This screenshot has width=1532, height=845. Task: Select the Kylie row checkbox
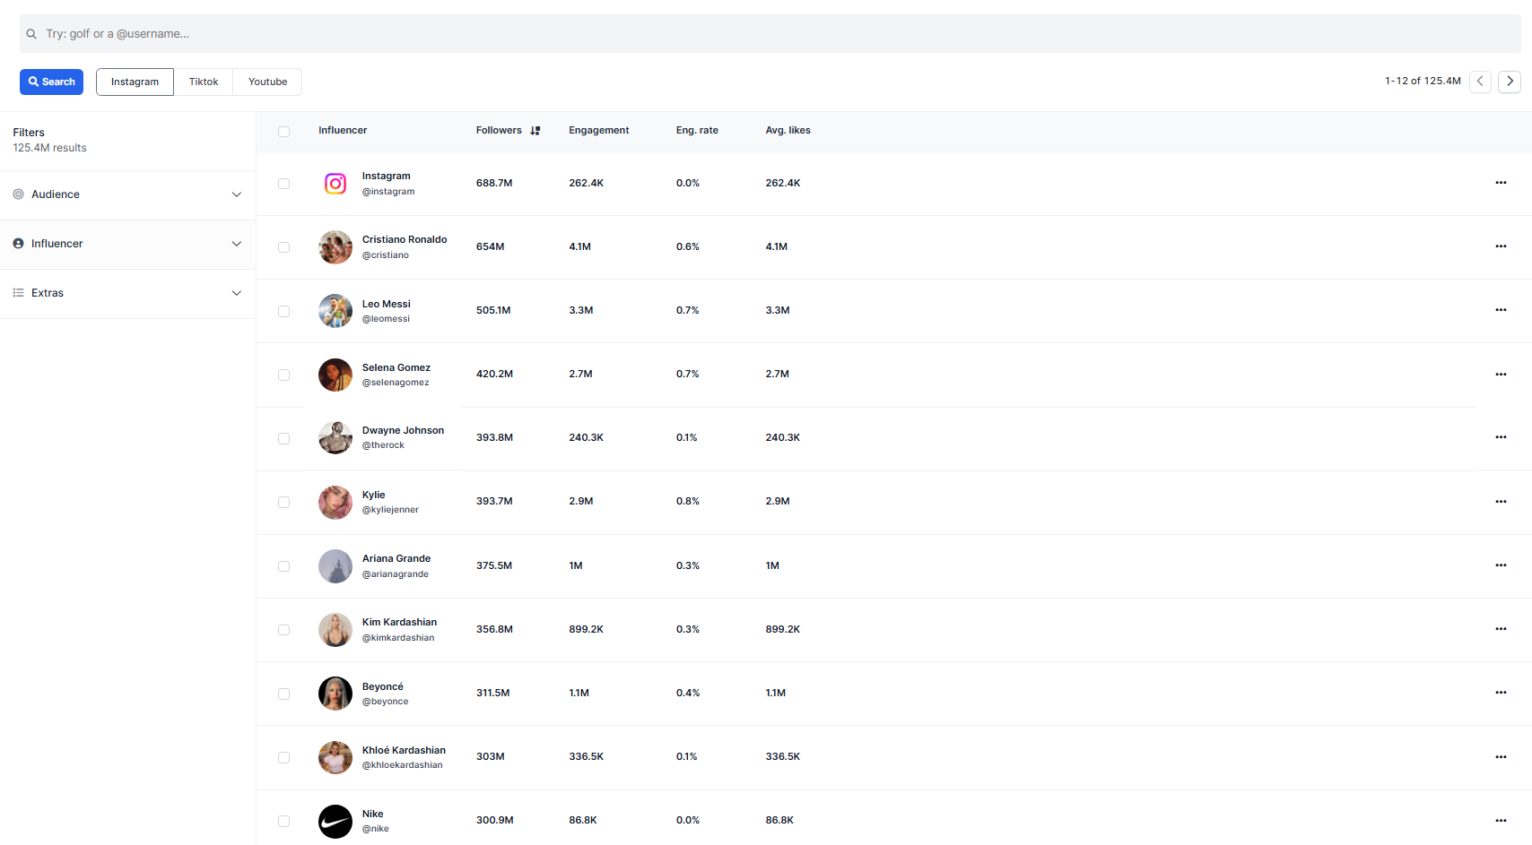(x=283, y=503)
